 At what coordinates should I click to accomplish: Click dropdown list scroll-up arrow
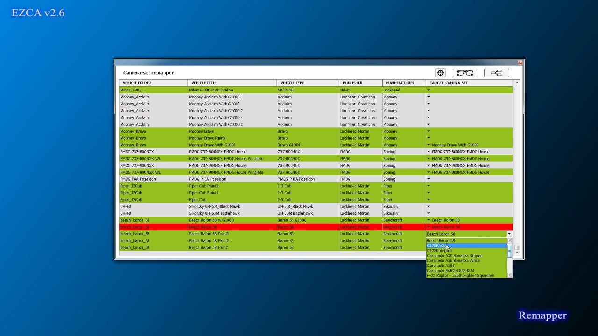[x=510, y=241]
